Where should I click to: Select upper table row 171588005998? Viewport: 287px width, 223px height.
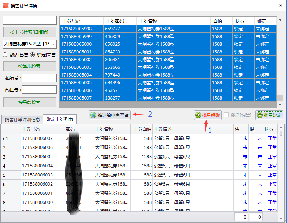click(168, 29)
